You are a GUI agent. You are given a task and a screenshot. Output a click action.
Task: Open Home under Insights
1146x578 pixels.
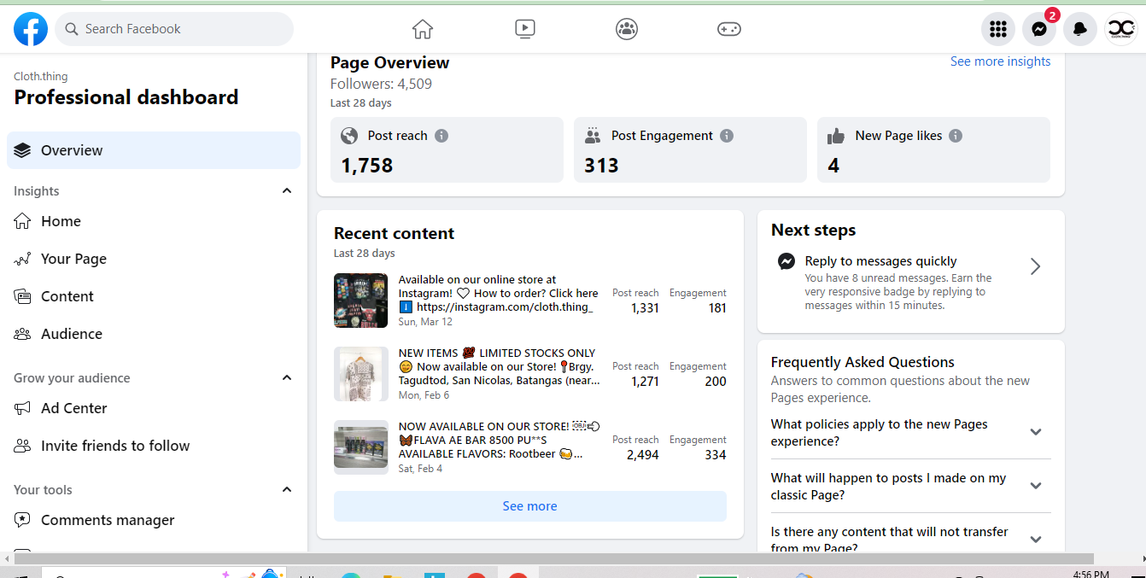click(x=154, y=221)
